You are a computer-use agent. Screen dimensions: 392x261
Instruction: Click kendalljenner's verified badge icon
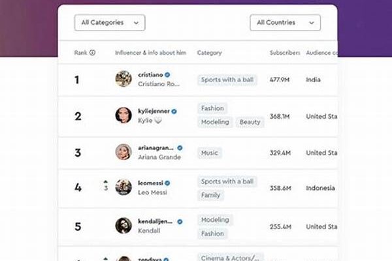point(180,221)
